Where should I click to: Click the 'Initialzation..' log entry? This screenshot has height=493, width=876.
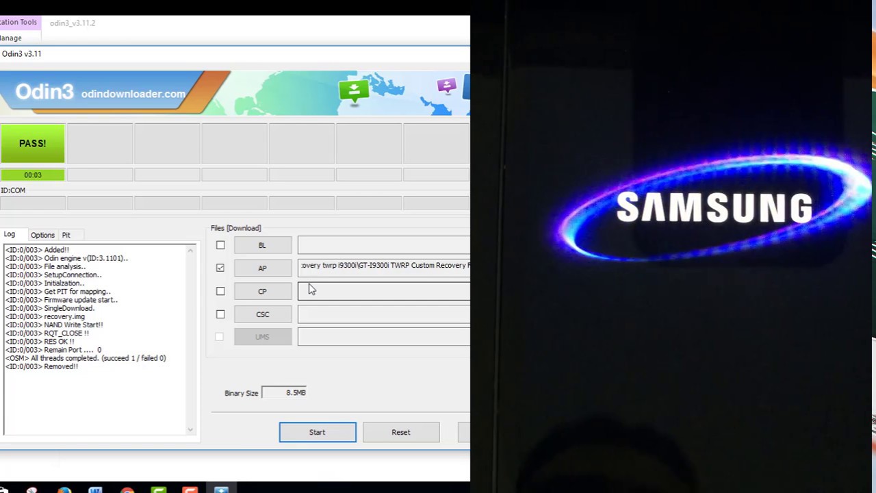point(45,283)
